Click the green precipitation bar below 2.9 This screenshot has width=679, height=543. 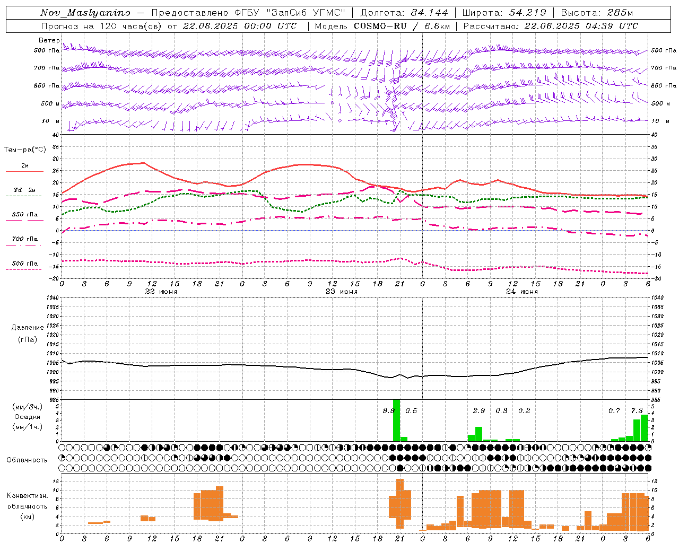click(478, 434)
